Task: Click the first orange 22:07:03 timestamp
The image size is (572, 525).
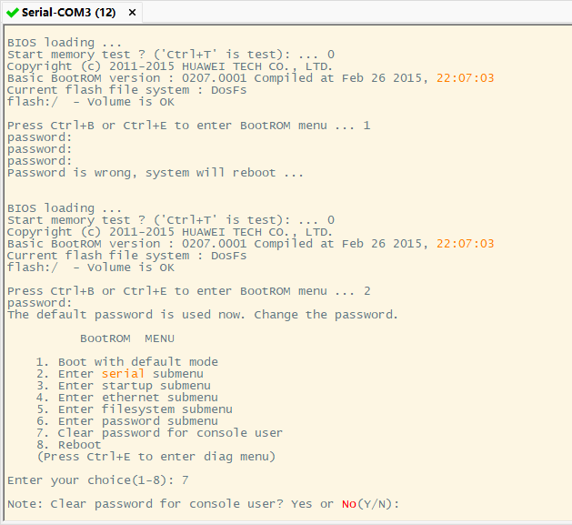Action: coord(465,78)
